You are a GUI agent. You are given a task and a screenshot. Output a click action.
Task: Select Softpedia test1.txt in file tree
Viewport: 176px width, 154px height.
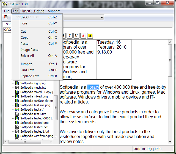click(33, 114)
